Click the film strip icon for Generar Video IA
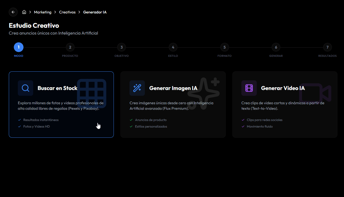 click(249, 88)
